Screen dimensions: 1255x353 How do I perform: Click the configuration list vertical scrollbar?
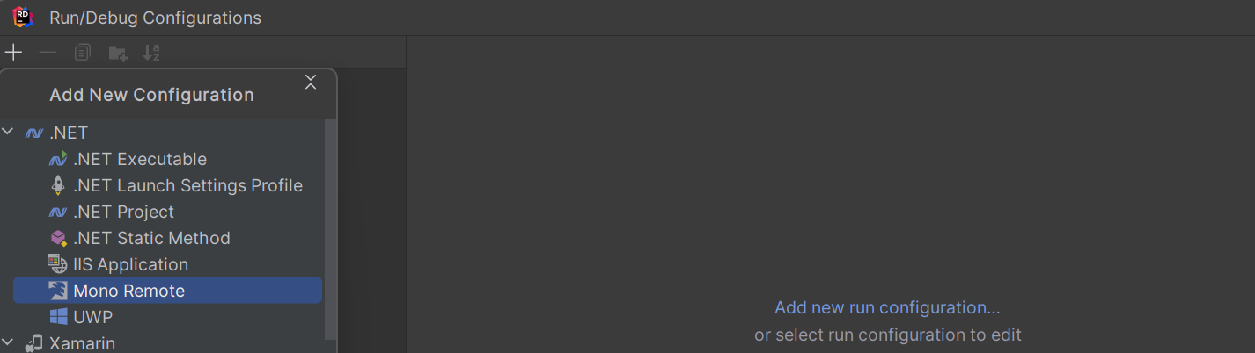click(330, 230)
